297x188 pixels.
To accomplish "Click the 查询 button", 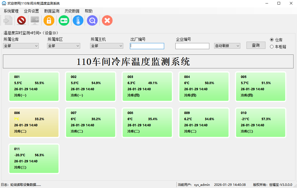I will (256, 45).
